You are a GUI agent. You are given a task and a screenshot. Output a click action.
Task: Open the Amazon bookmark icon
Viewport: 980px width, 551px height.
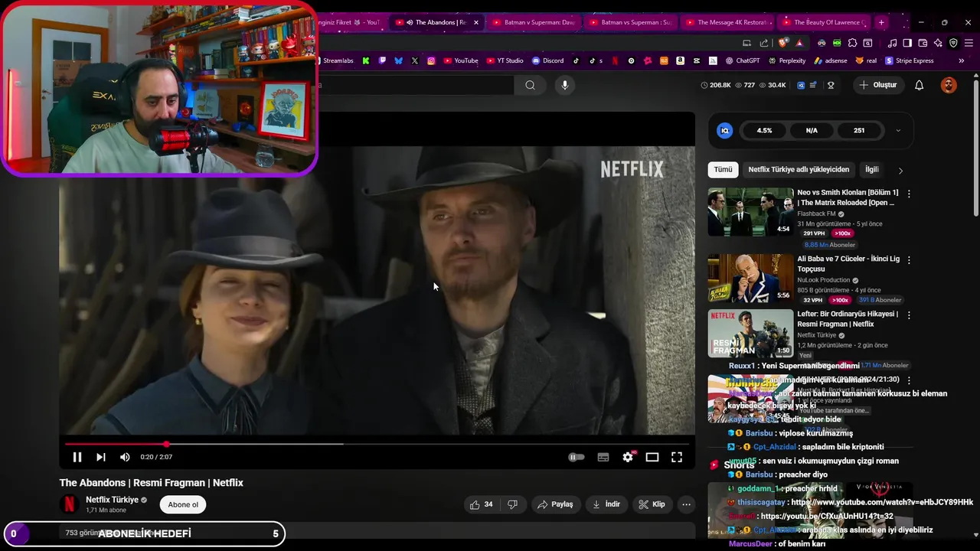[680, 60]
